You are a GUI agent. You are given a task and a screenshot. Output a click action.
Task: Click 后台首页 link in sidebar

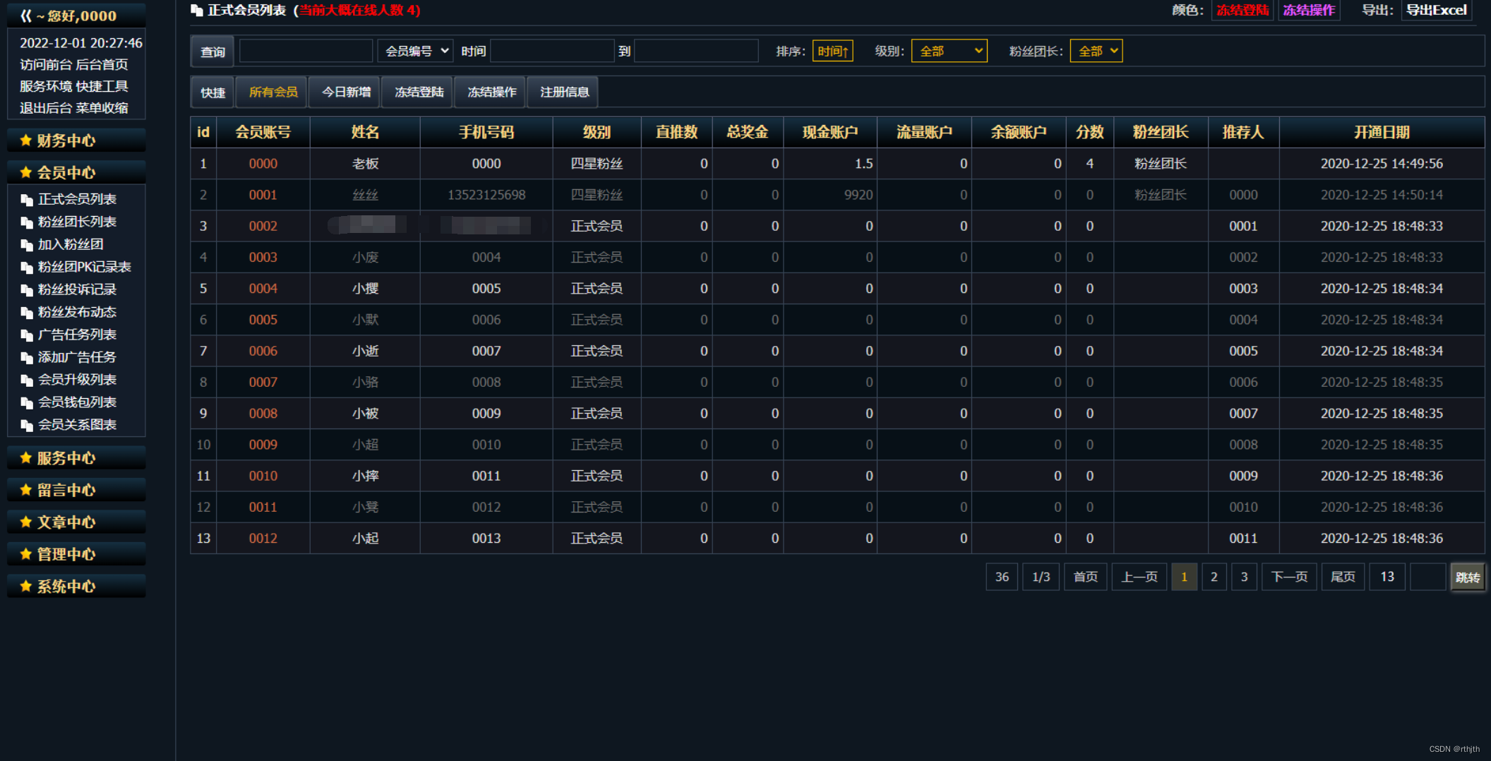tap(102, 64)
